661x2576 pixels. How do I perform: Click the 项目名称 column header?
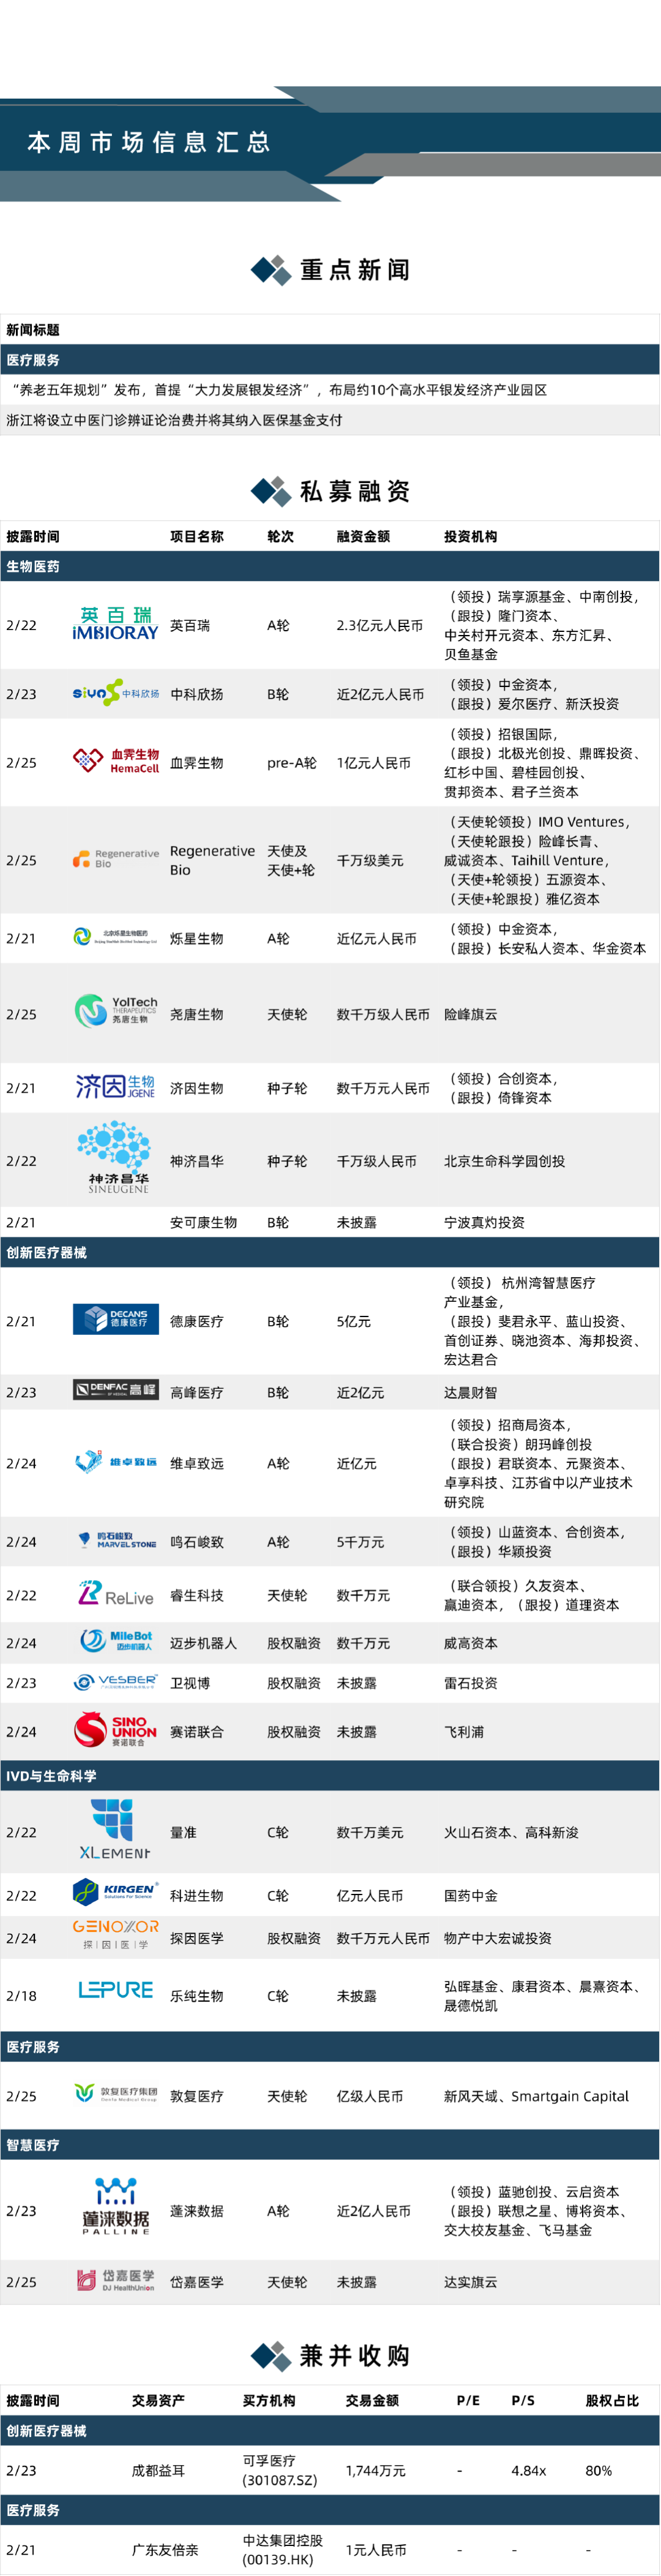196,536
